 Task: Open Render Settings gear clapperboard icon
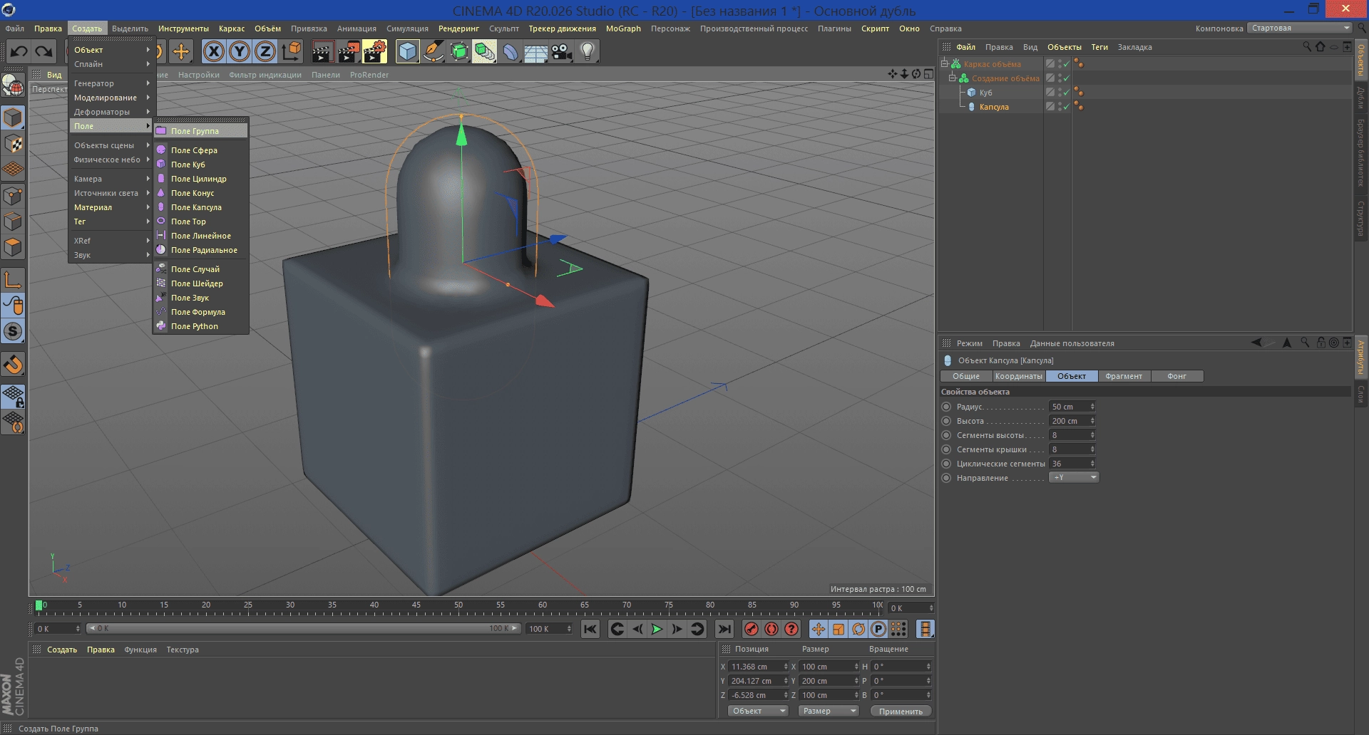[375, 51]
